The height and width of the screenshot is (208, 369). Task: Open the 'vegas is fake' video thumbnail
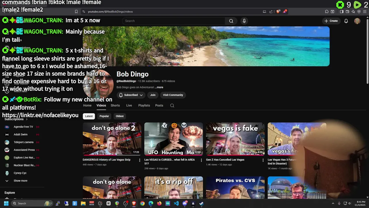tap(235, 139)
